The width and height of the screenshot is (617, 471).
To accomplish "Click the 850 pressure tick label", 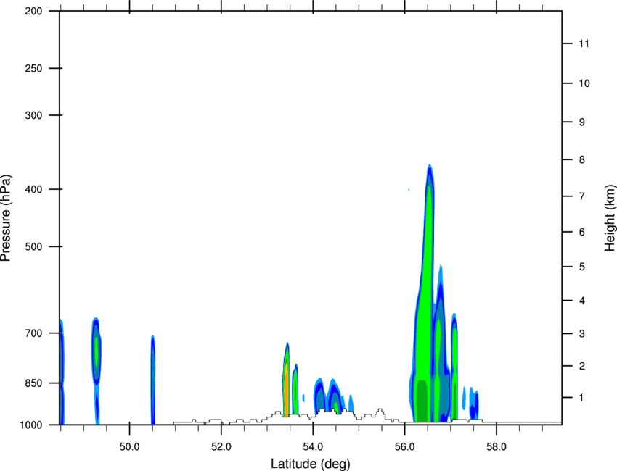I will 33,383.
